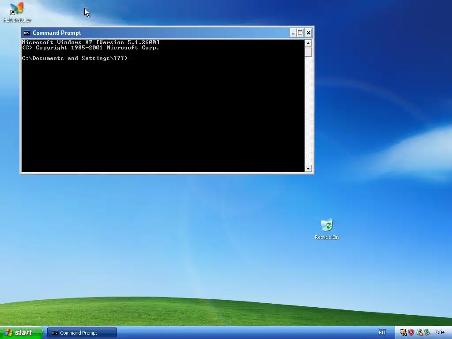Maximize the Command Prompt window
This screenshot has height=339, width=452.
point(300,33)
